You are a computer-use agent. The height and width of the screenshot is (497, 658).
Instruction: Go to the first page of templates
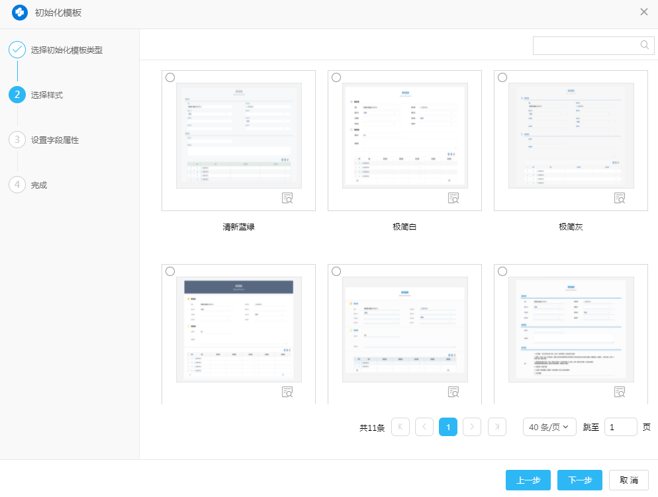click(x=400, y=427)
